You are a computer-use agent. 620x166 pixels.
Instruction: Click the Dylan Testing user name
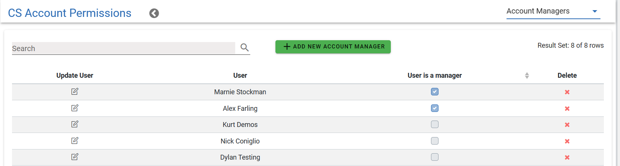click(x=240, y=157)
